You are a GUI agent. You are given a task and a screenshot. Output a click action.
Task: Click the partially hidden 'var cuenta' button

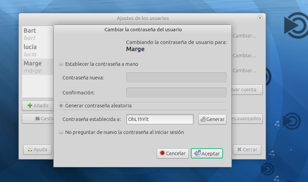tap(247, 90)
